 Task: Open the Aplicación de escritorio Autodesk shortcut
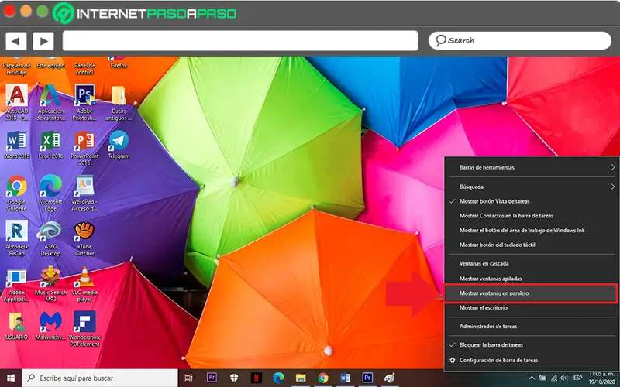pyautogui.click(x=50, y=102)
